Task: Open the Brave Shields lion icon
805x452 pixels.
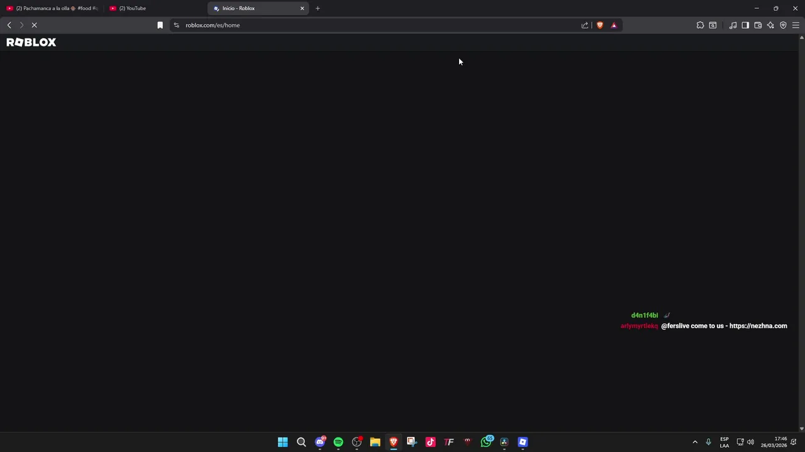Action: tap(600, 25)
